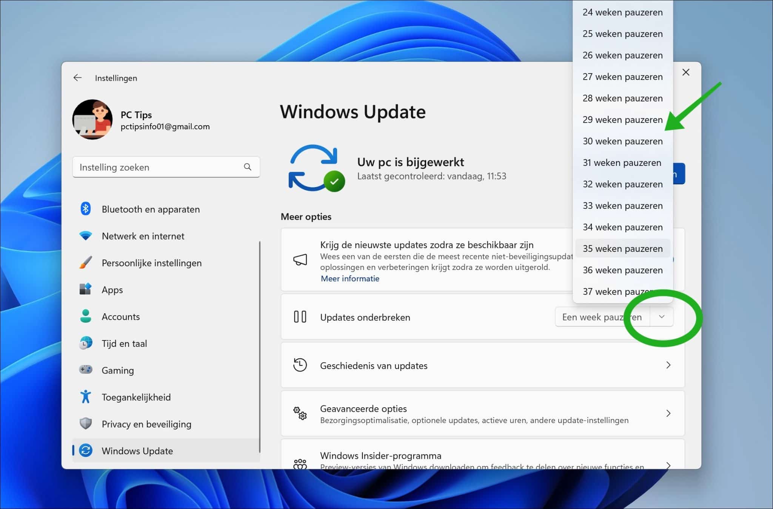Open Apps via its sidebar icon
The width and height of the screenshot is (773, 509).
(86, 290)
